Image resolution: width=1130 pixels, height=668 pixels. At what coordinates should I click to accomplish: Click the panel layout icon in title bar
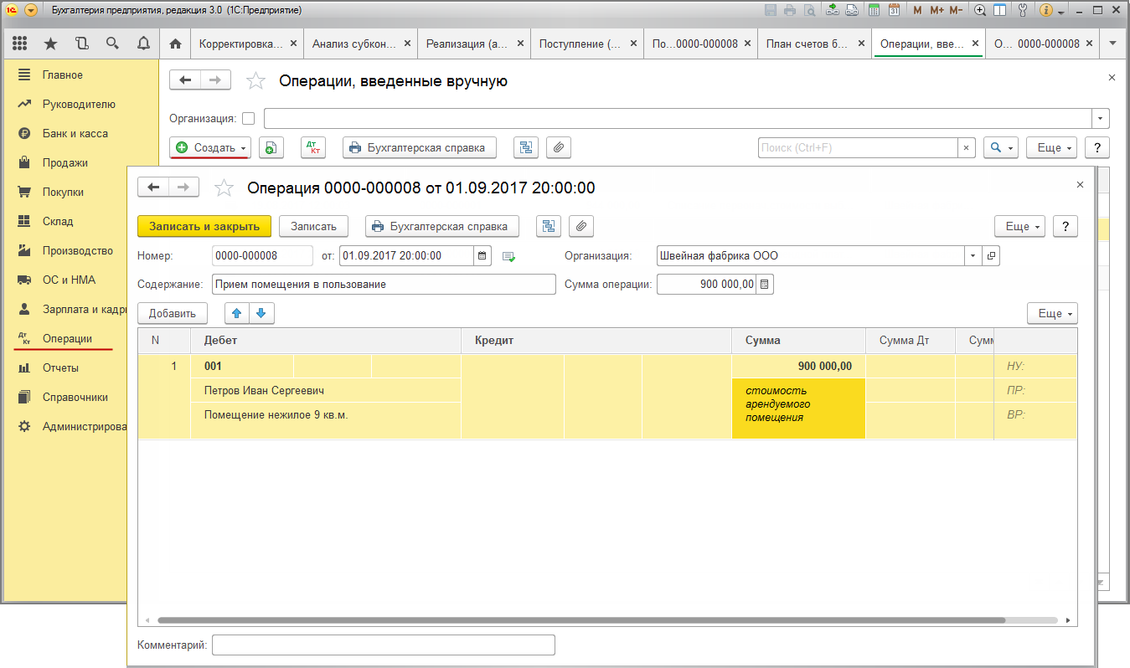pos(999,10)
